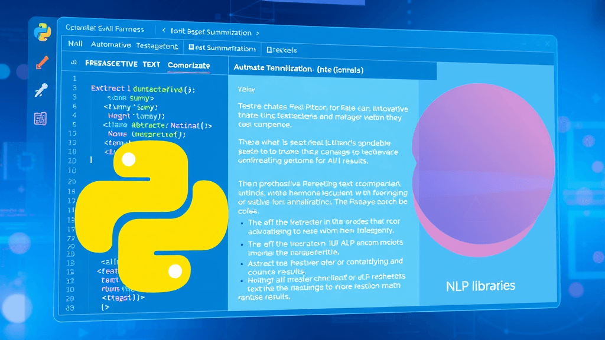Click code line starting '<tlame abtrecte'
Viewport: 605px width, 340px height.
157,125
